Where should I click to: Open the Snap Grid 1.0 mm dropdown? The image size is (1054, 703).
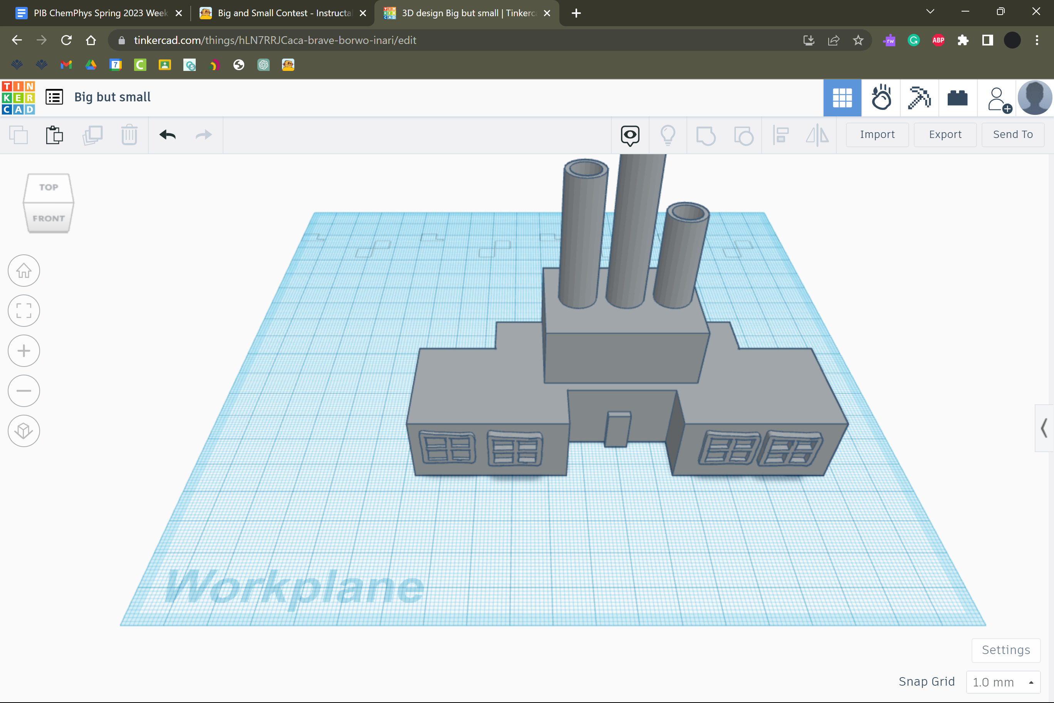click(x=1003, y=682)
